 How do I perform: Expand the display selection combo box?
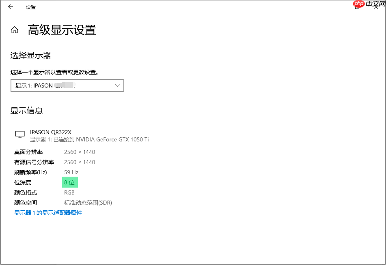tap(67, 85)
